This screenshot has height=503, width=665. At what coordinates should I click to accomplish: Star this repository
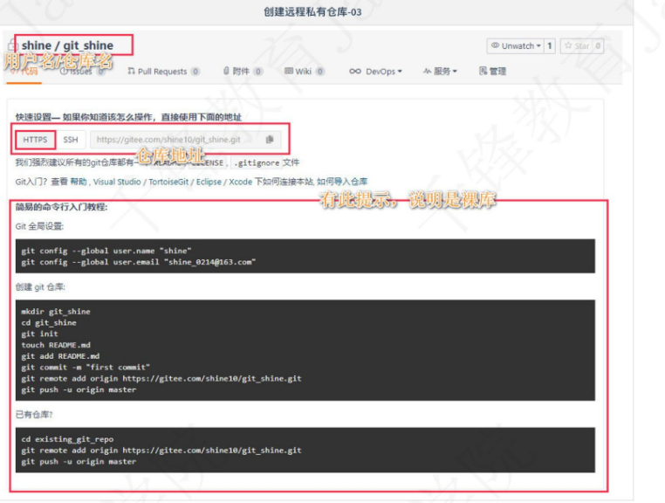[576, 45]
